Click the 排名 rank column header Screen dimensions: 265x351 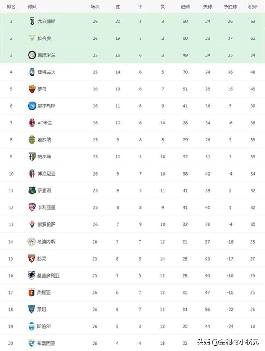[x=11, y=7]
